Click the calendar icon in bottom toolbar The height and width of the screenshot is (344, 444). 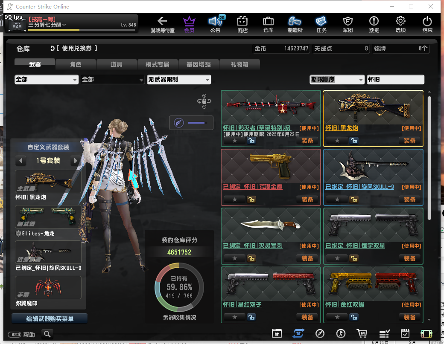point(277,333)
